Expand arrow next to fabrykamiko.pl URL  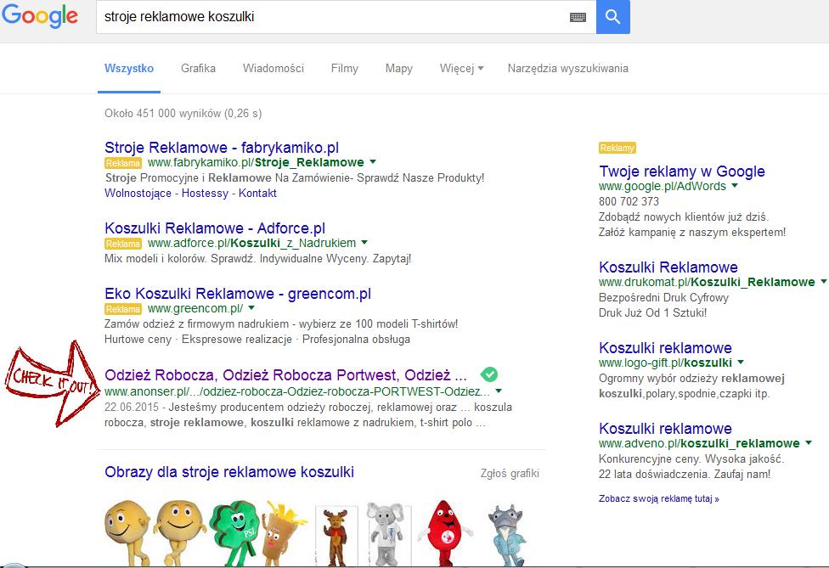(x=373, y=161)
